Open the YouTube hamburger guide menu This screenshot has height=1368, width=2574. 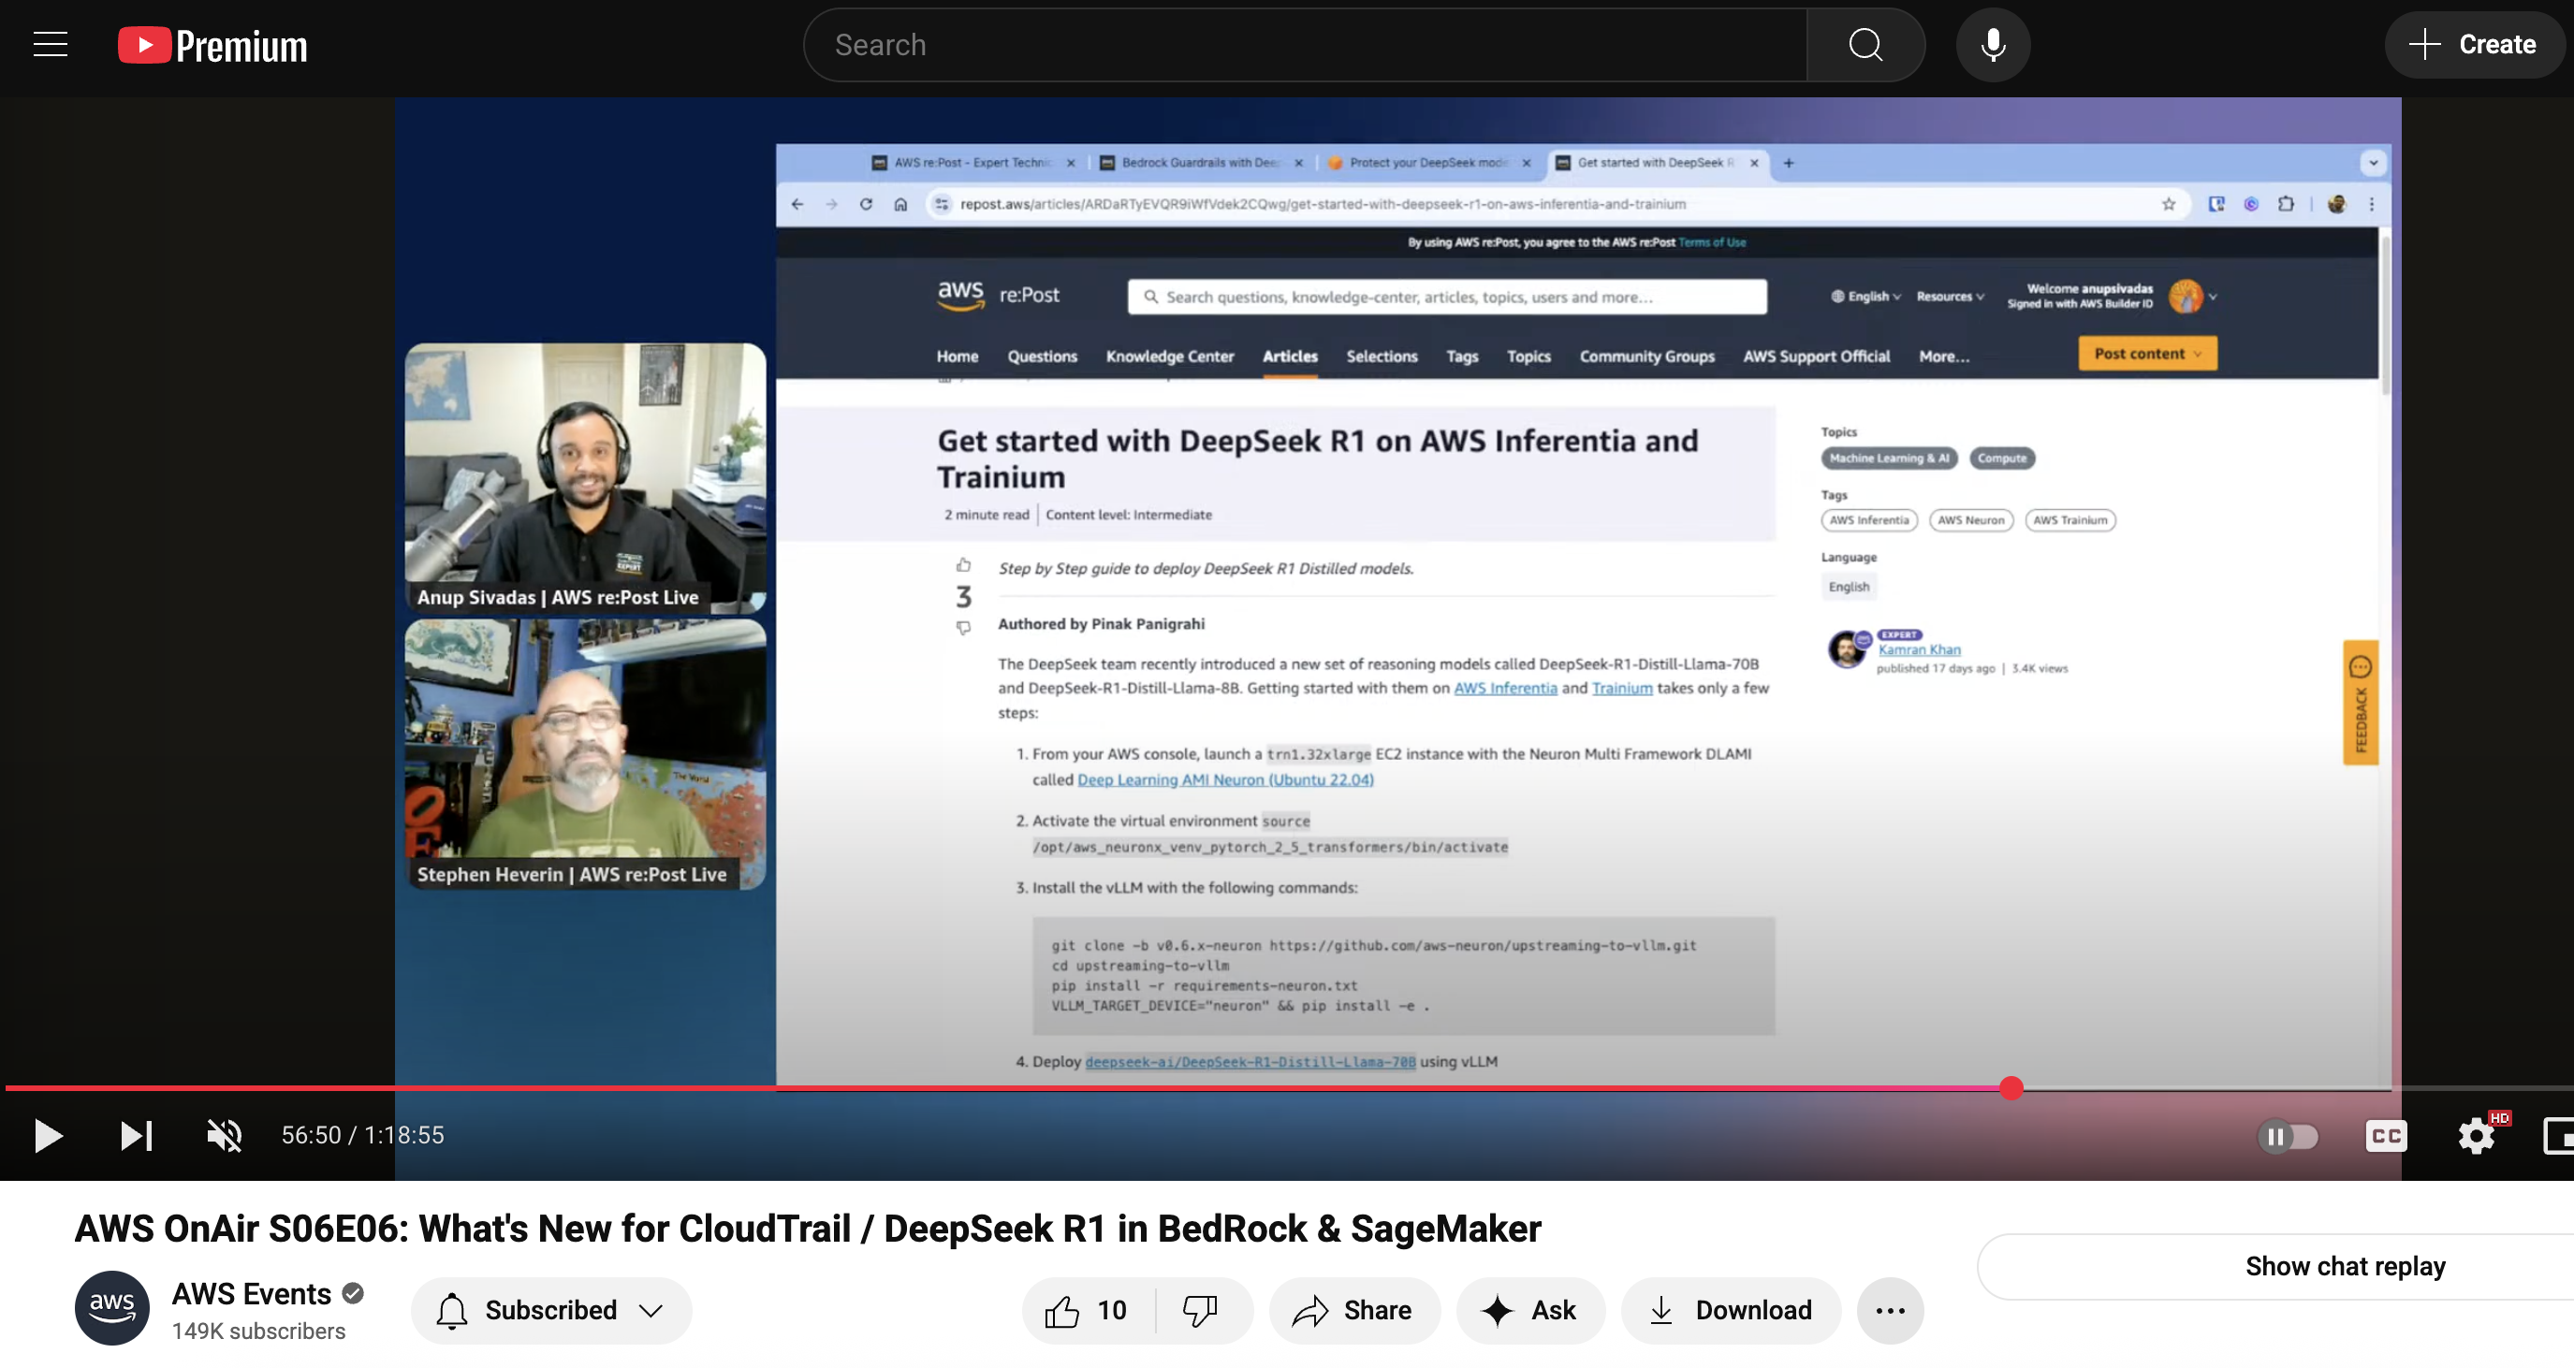(x=50, y=45)
